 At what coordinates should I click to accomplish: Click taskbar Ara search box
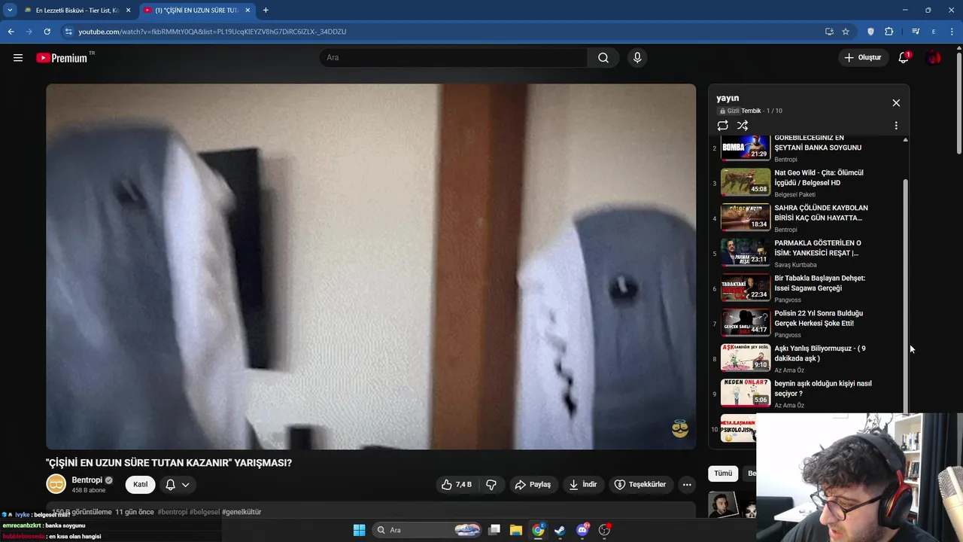(x=427, y=530)
